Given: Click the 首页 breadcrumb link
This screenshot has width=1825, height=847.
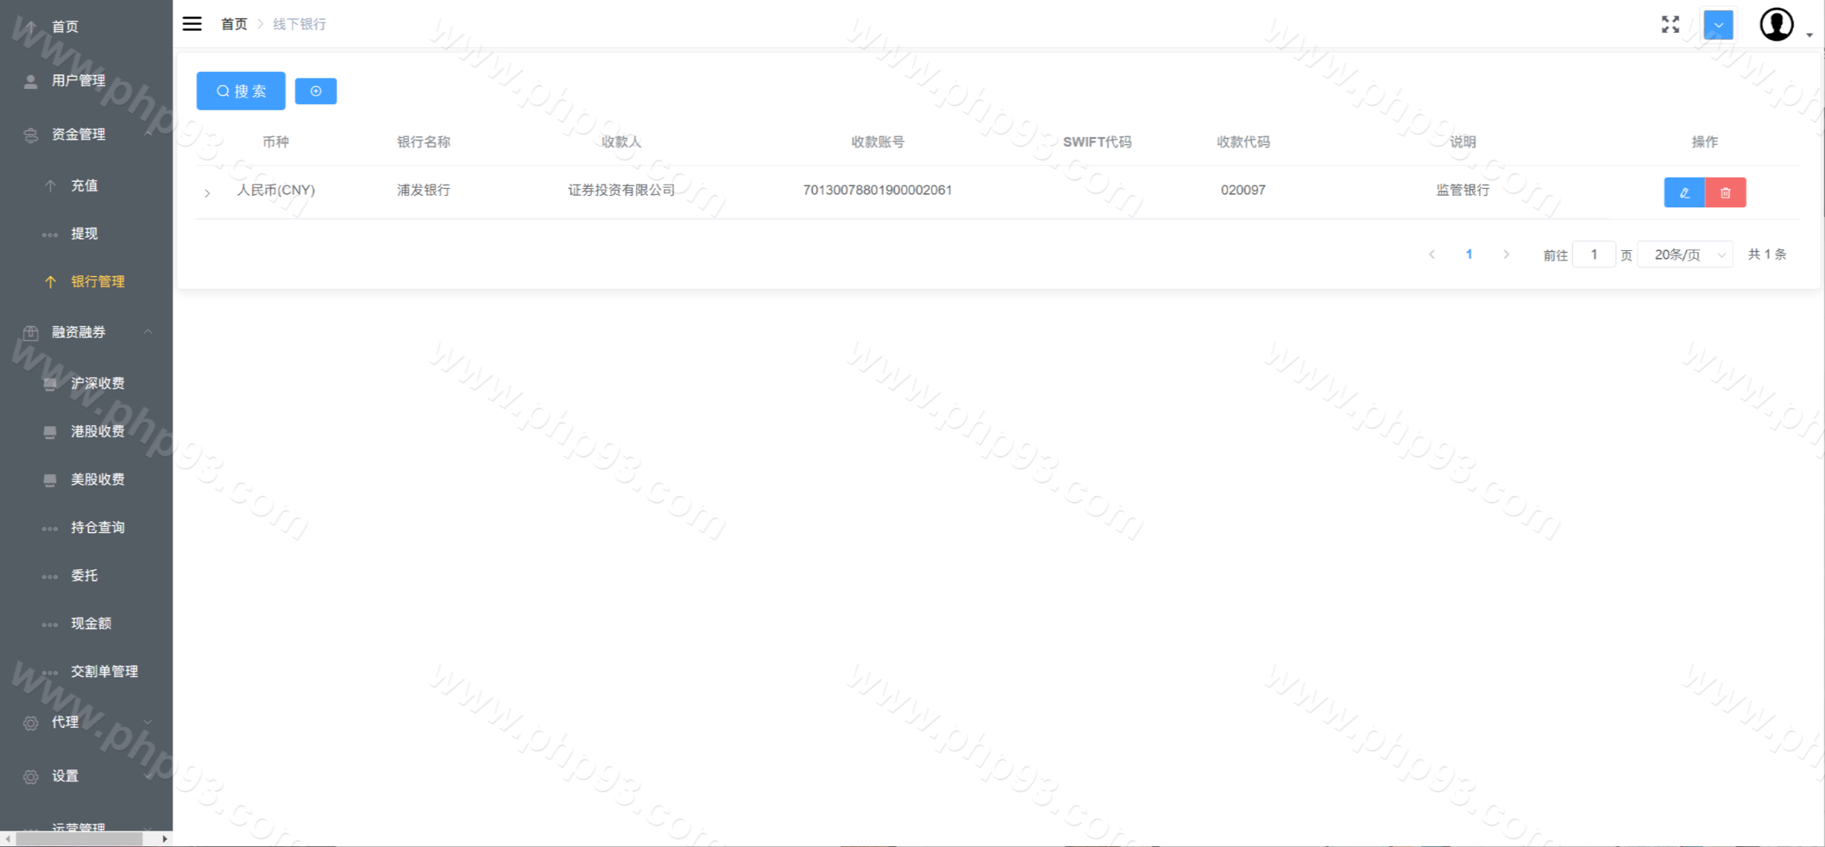Looking at the screenshot, I should click(234, 24).
